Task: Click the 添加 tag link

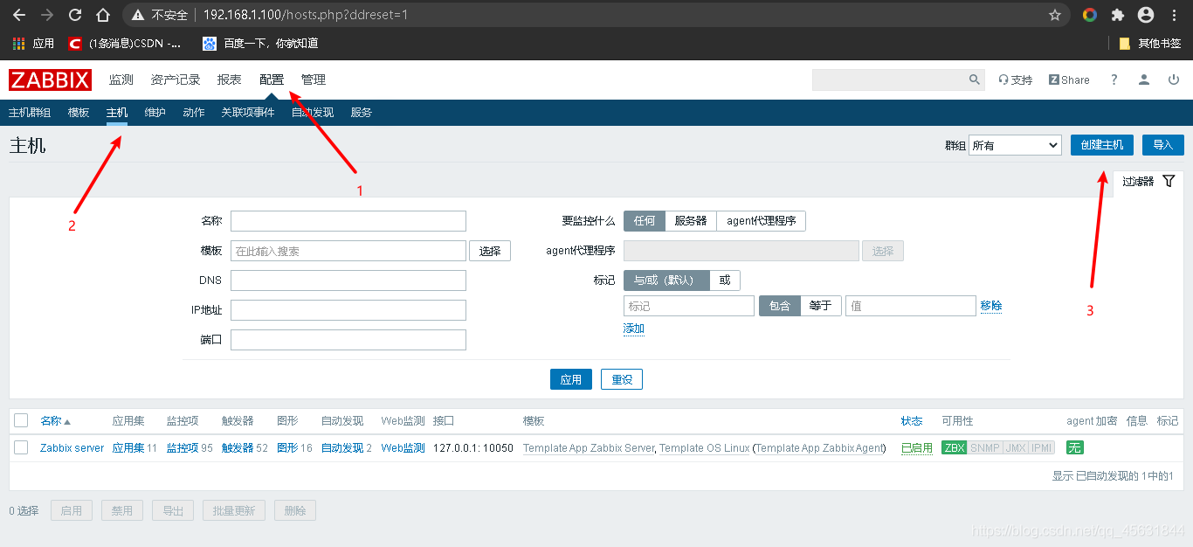Action: [634, 329]
